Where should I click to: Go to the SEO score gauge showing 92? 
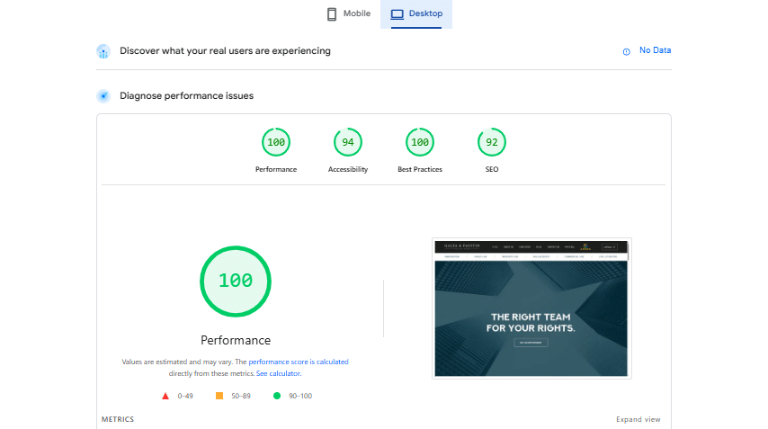(x=492, y=142)
